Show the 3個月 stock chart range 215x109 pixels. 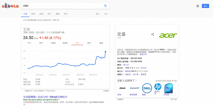(65, 43)
